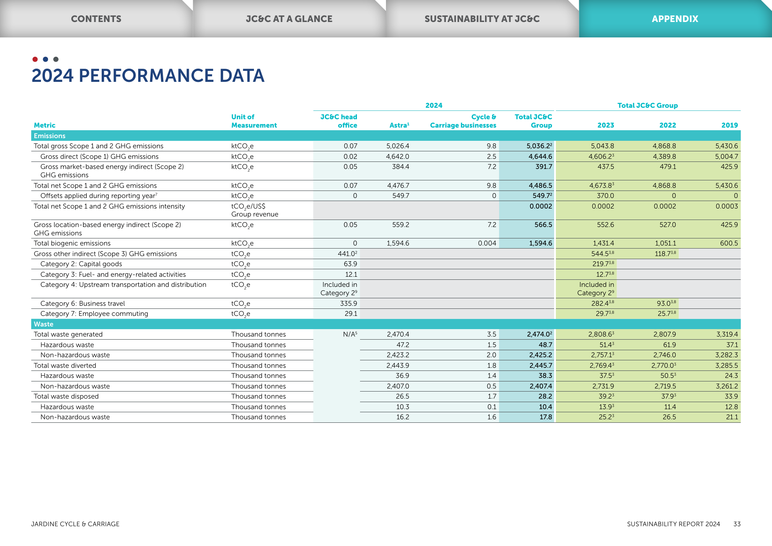Click Category 6: Business travel label
Image resolution: width=772 pixels, height=546 pixels.
[x=83, y=304]
